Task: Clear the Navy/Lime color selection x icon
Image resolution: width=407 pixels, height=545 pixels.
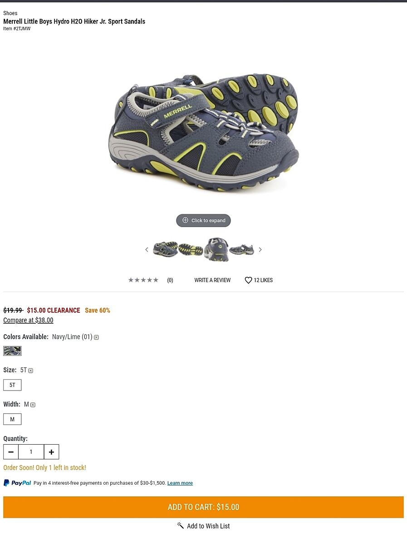Action: tap(96, 337)
